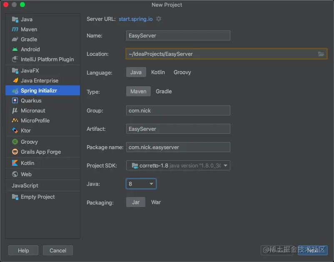This screenshot has width=334, height=262.
Task: Select the MicroProfile label
Action: [x=35, y=120]
